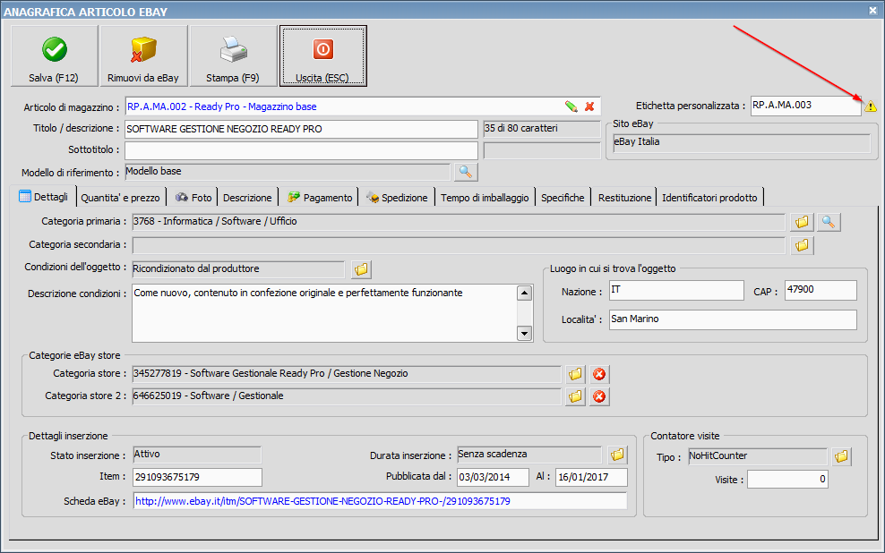Click into Descrizione condizioni text area
The width and height of the screenshot is (885, 553).
tap(324, 313)
